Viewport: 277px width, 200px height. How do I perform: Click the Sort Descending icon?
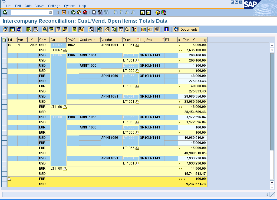click(x=51, y=29)
